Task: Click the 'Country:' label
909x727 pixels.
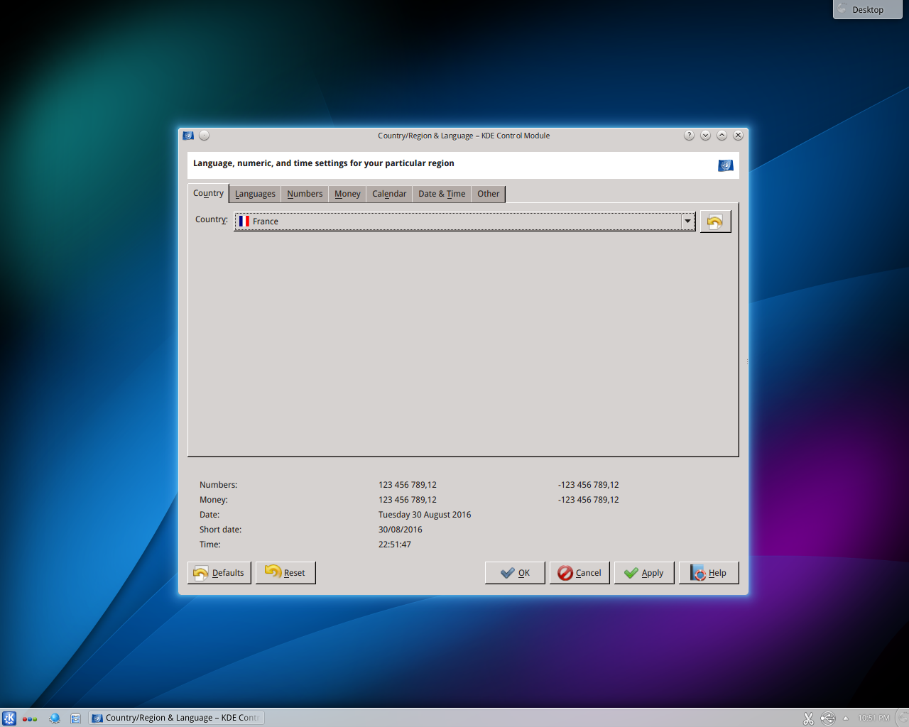Action: 212,219
